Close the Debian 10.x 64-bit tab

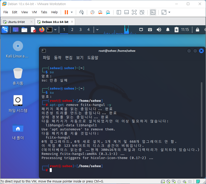[x=72, y=22]
